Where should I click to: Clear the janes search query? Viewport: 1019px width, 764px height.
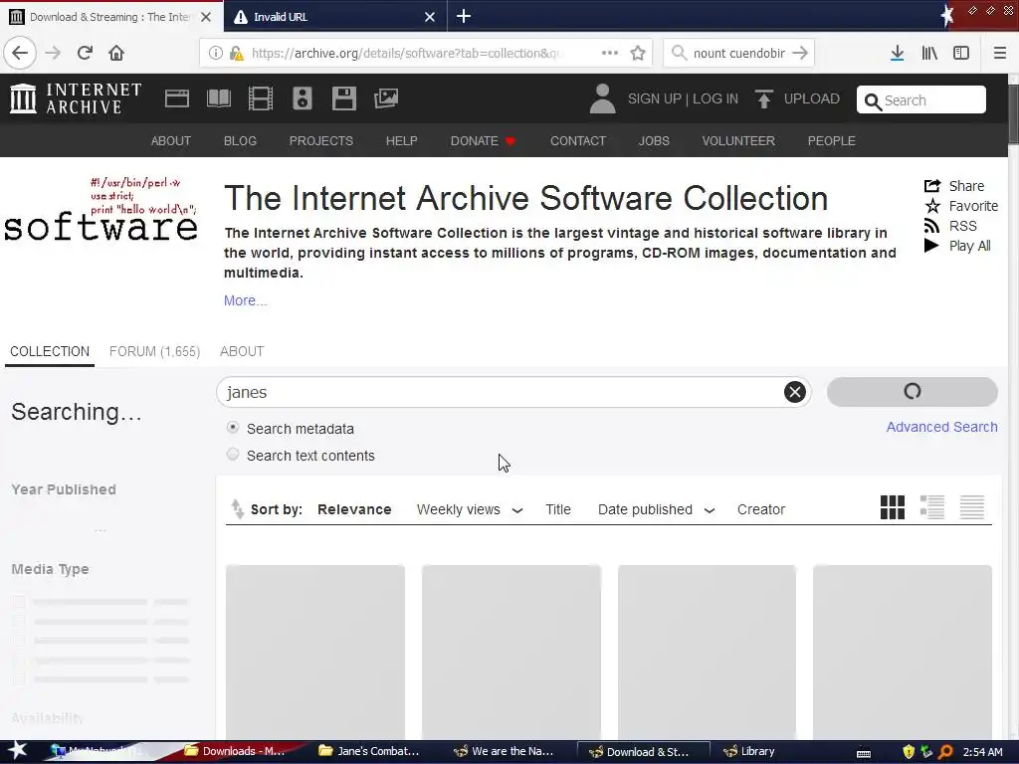pos(795,392)
